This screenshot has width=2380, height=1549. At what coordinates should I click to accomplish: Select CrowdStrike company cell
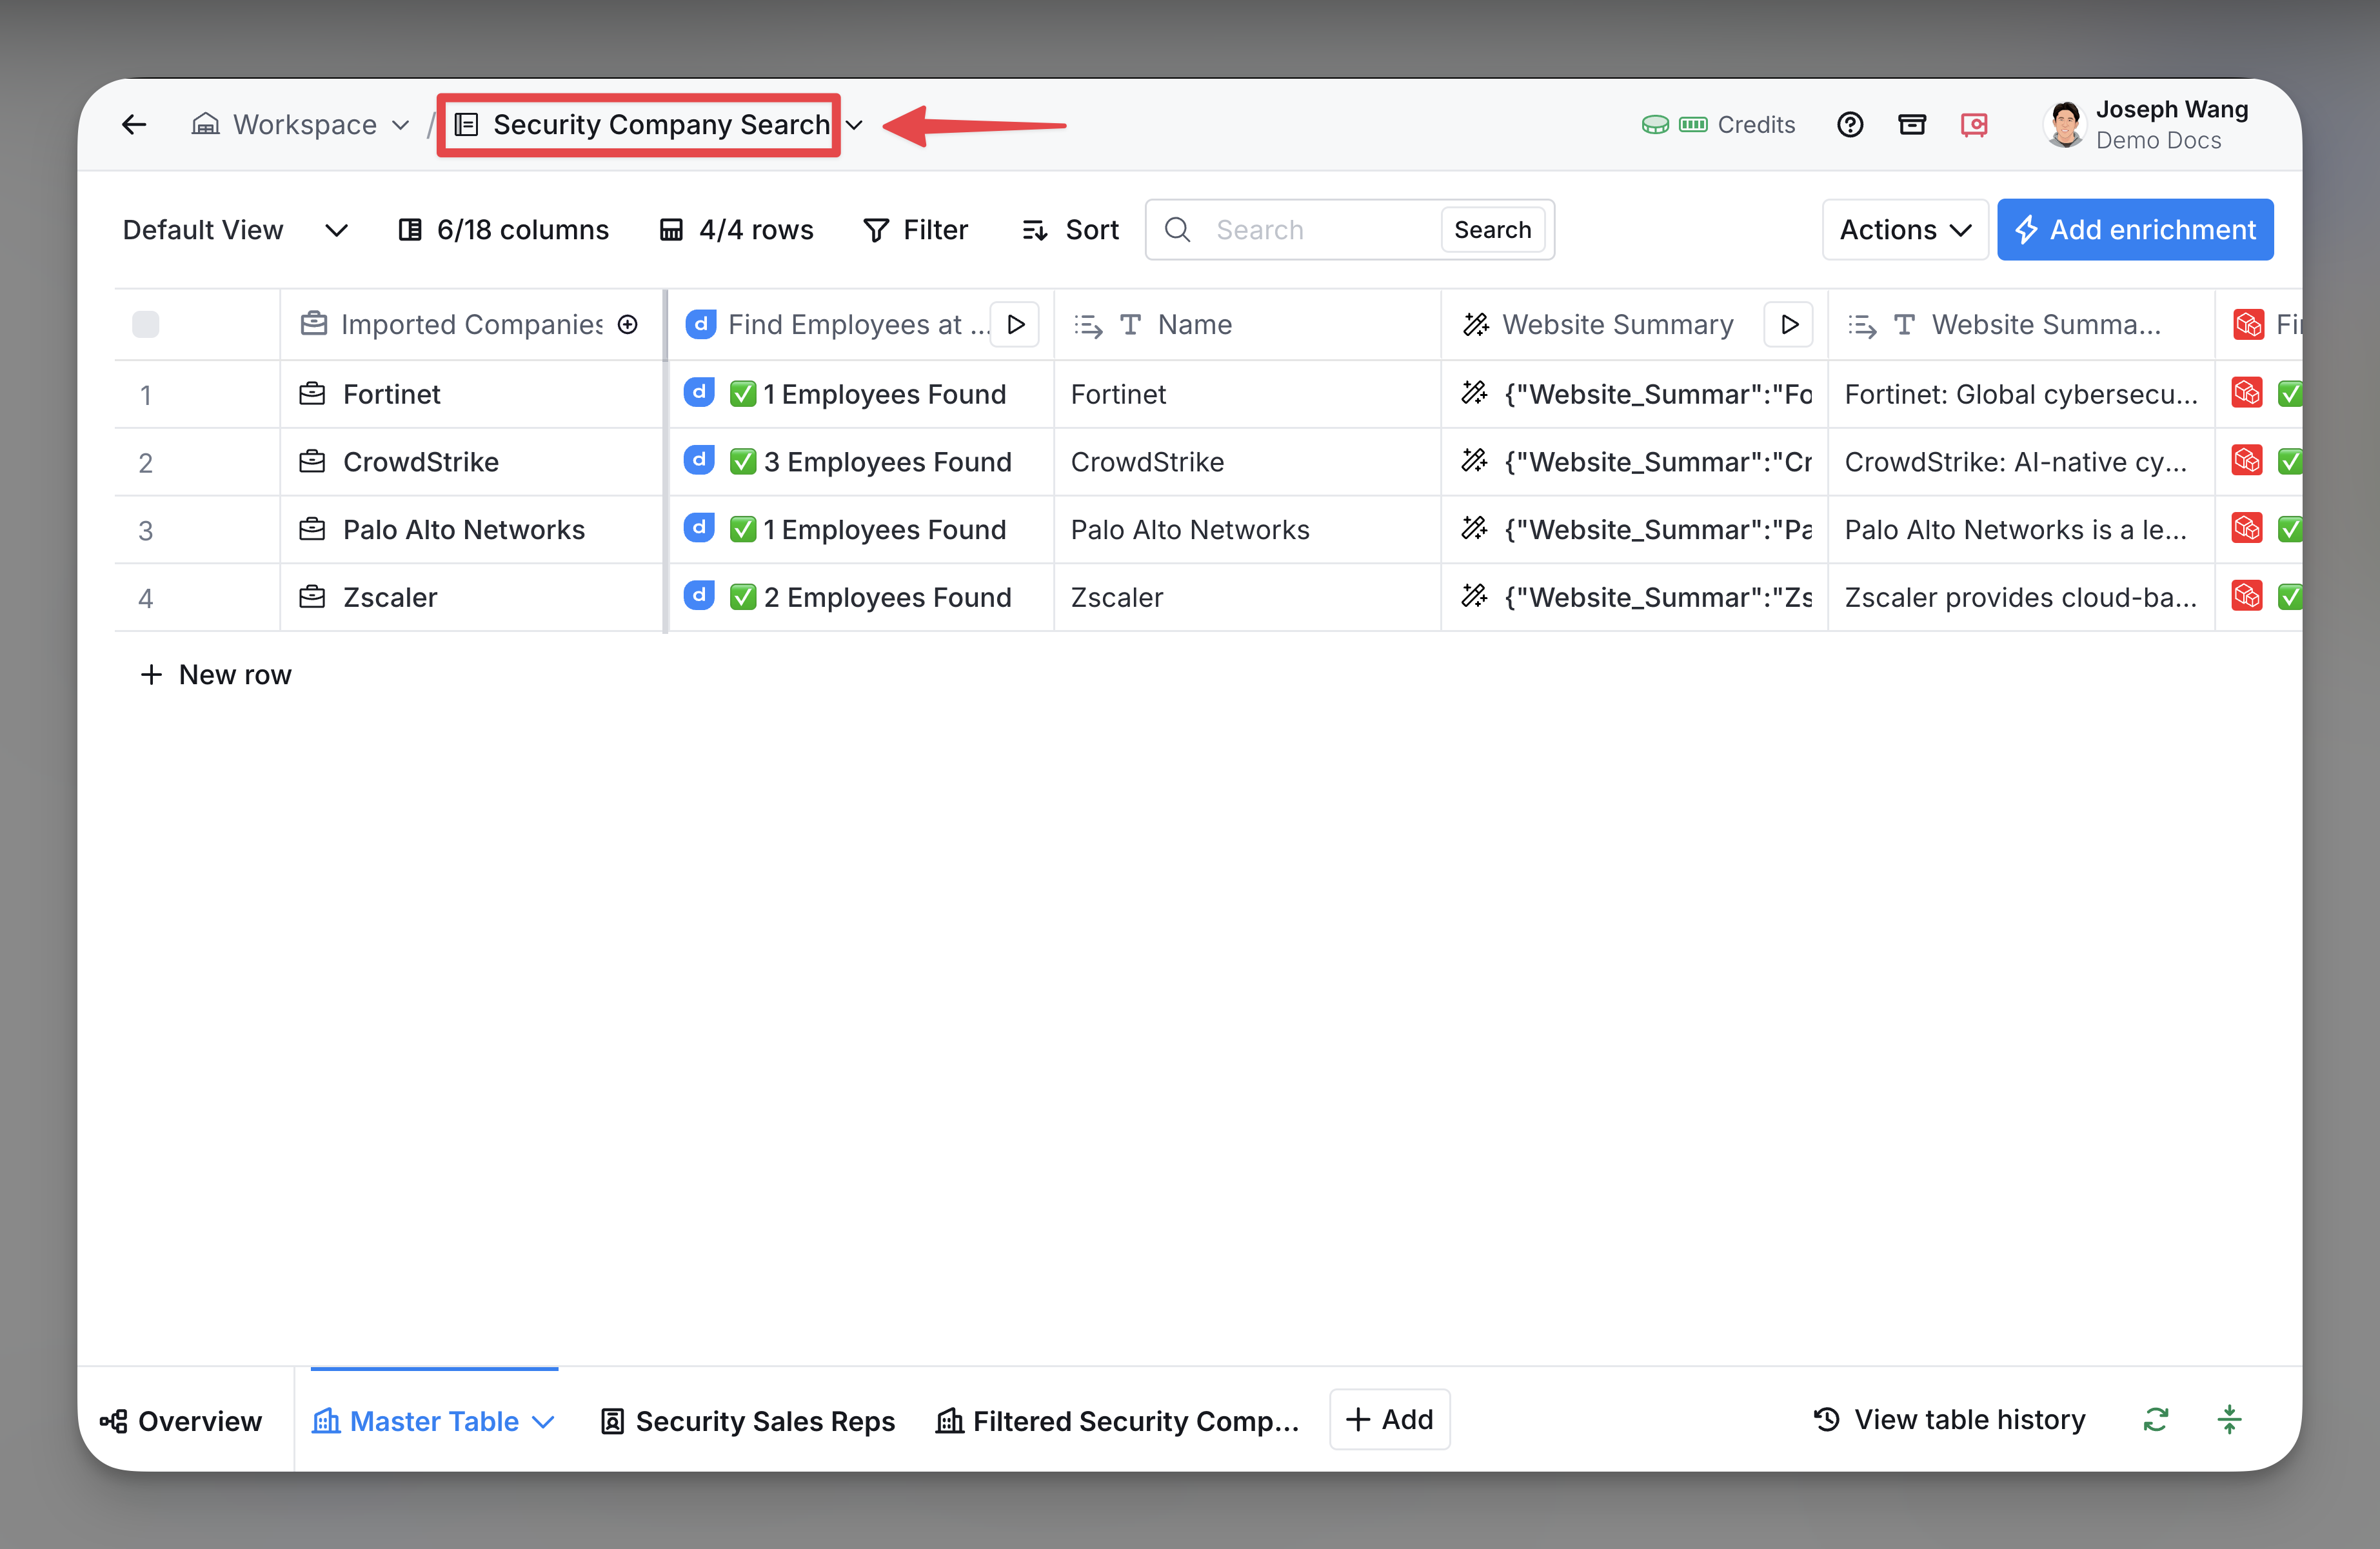(472, 462)
